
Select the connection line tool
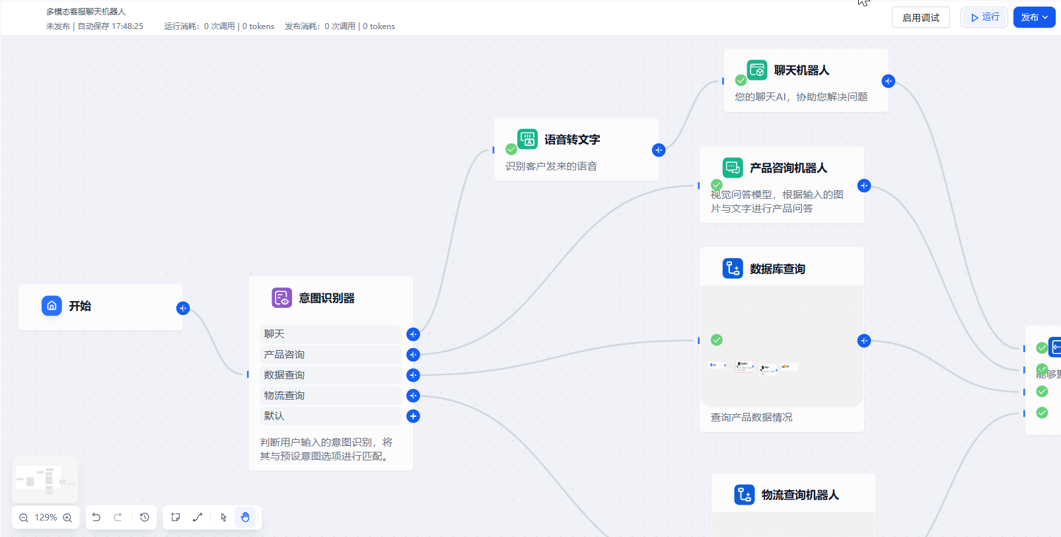[x=198, y=517]
